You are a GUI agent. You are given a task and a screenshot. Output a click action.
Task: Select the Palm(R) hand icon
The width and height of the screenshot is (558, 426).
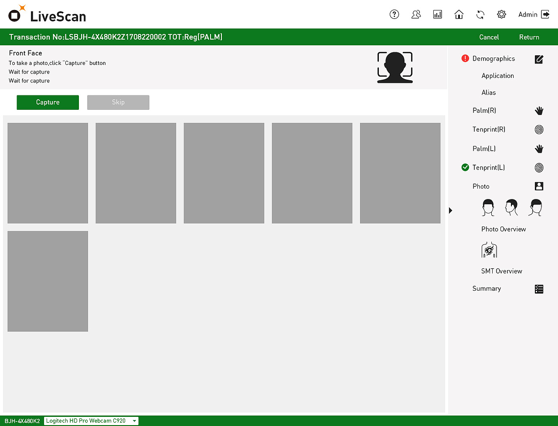coord(539,111)
